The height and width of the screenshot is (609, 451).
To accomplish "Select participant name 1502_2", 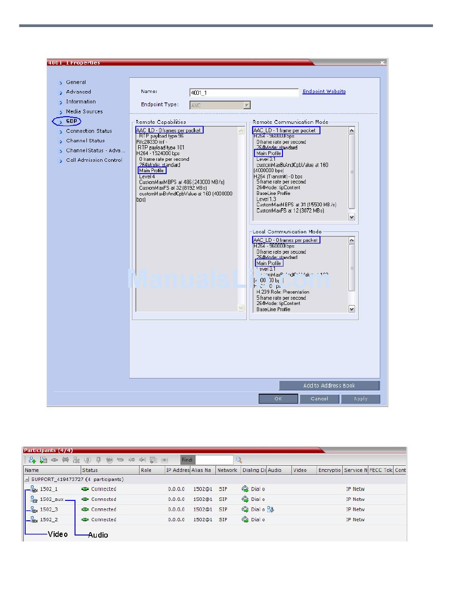I will click(x=49, y=520).
